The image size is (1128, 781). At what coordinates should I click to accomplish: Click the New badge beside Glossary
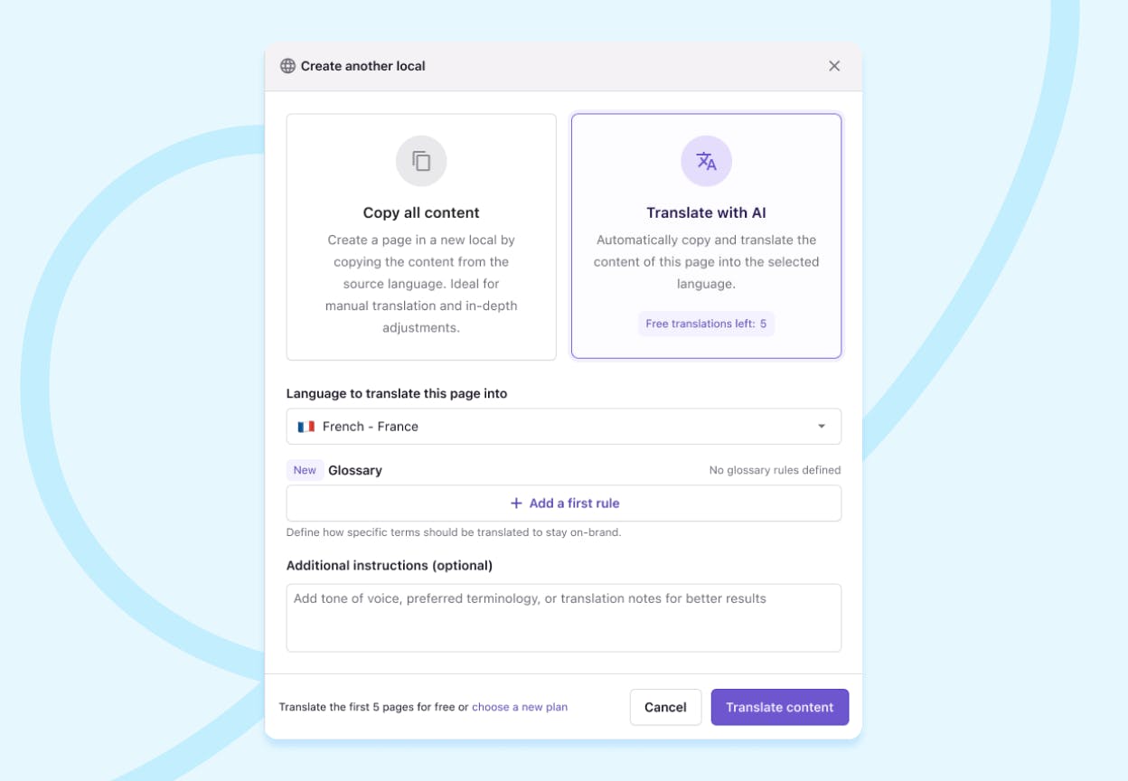305,470
